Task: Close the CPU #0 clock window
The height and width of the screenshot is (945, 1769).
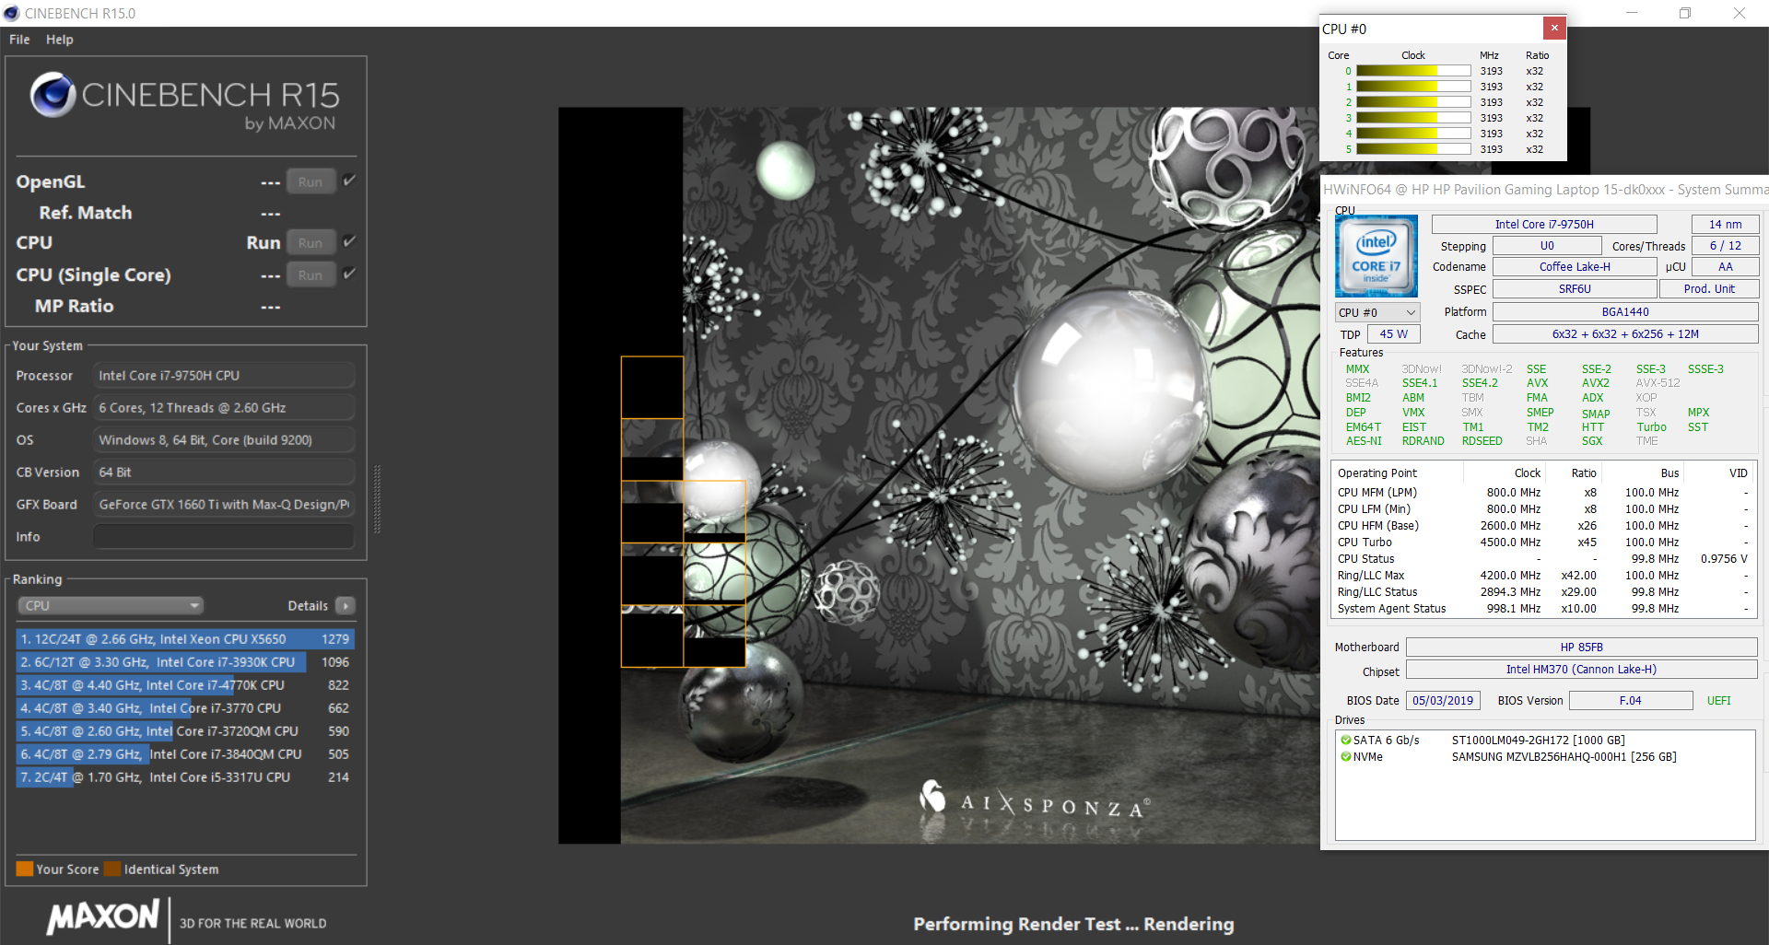Action: pyautogui.click(x=1553, y=28)
